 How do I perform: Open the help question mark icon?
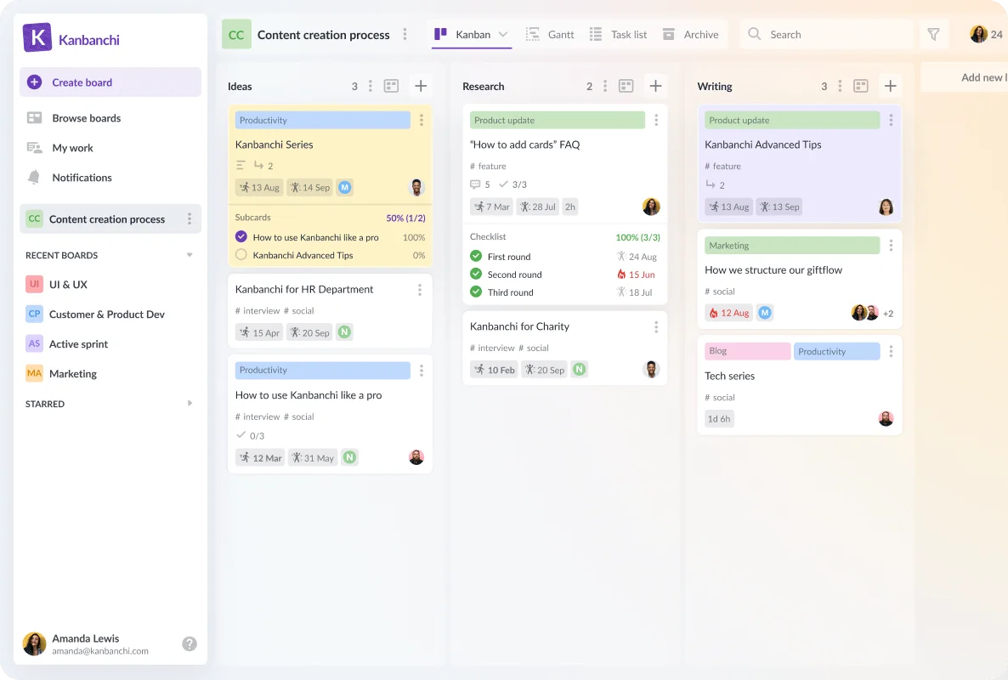[x=189, y=644]
